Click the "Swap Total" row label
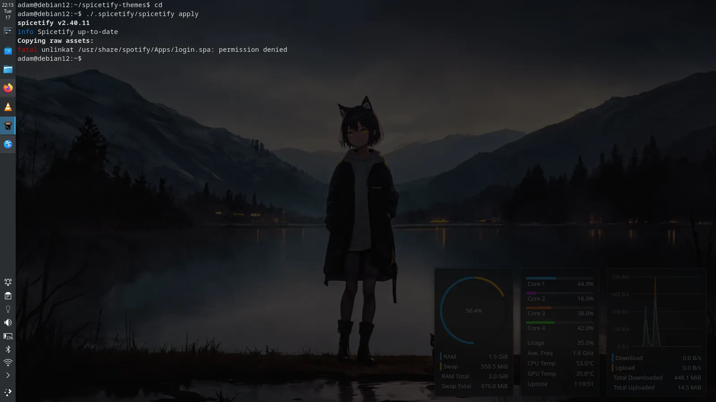Screen dimensions: 716x402 456,386
